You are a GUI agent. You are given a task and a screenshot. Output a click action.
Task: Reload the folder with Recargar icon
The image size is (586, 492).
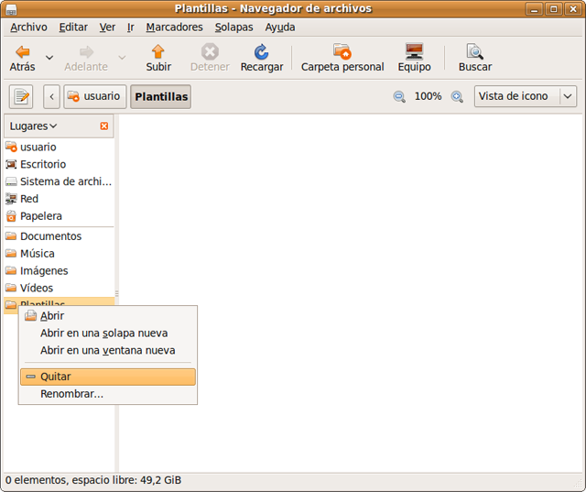(261, 52)
